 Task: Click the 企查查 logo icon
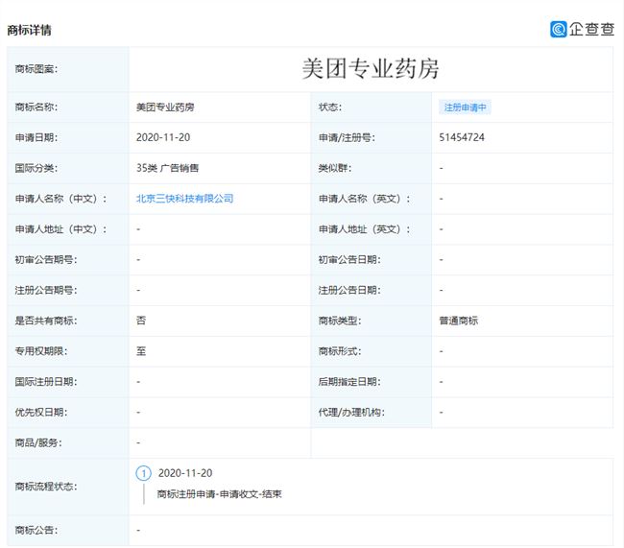point(559,29)
